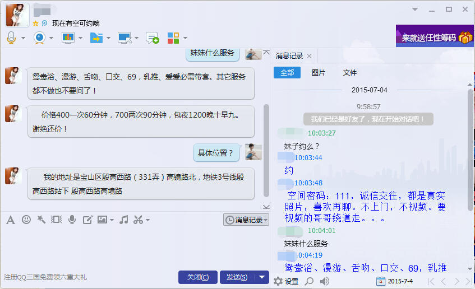
Task: Open the presentation screen share icon
Action: 68,38
